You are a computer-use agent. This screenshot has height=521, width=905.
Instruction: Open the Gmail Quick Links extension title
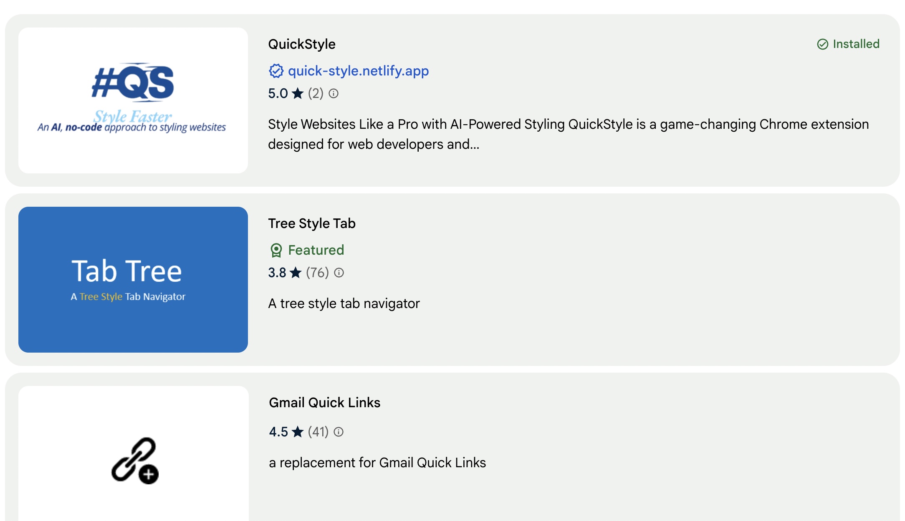click(x=325, y=403)
